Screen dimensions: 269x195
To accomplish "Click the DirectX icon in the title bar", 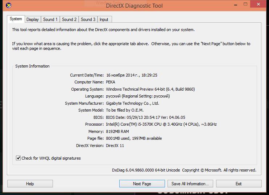I will click(x=9, y=5).
